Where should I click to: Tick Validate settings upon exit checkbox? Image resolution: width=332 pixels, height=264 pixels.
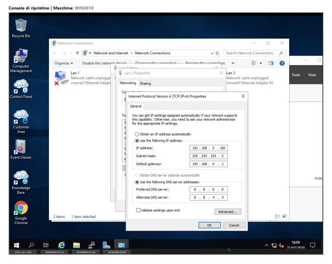[x=138, y=210]
